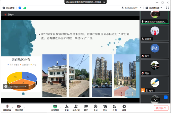Open the invite participants icon
The image size is (171, 113).
click(67, 108)
